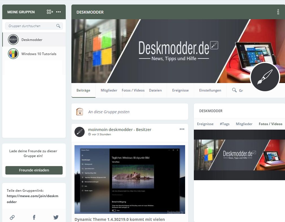
Task: Select Deskmodder in the group list
Action: [34, 40]
